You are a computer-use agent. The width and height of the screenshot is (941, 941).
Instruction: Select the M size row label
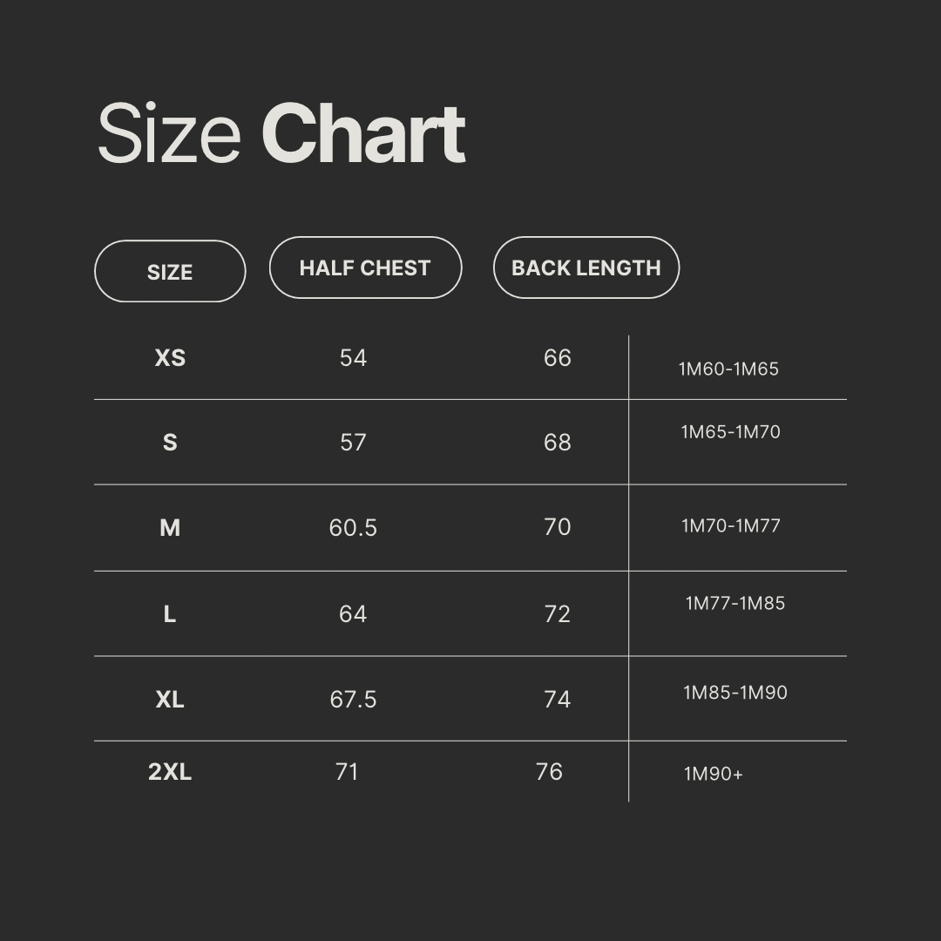point(170,527)
